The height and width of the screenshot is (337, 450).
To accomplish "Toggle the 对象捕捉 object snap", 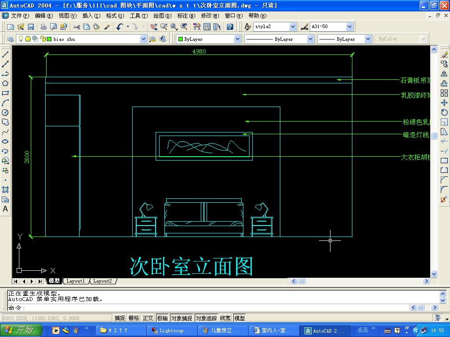I will pos(181,318).
